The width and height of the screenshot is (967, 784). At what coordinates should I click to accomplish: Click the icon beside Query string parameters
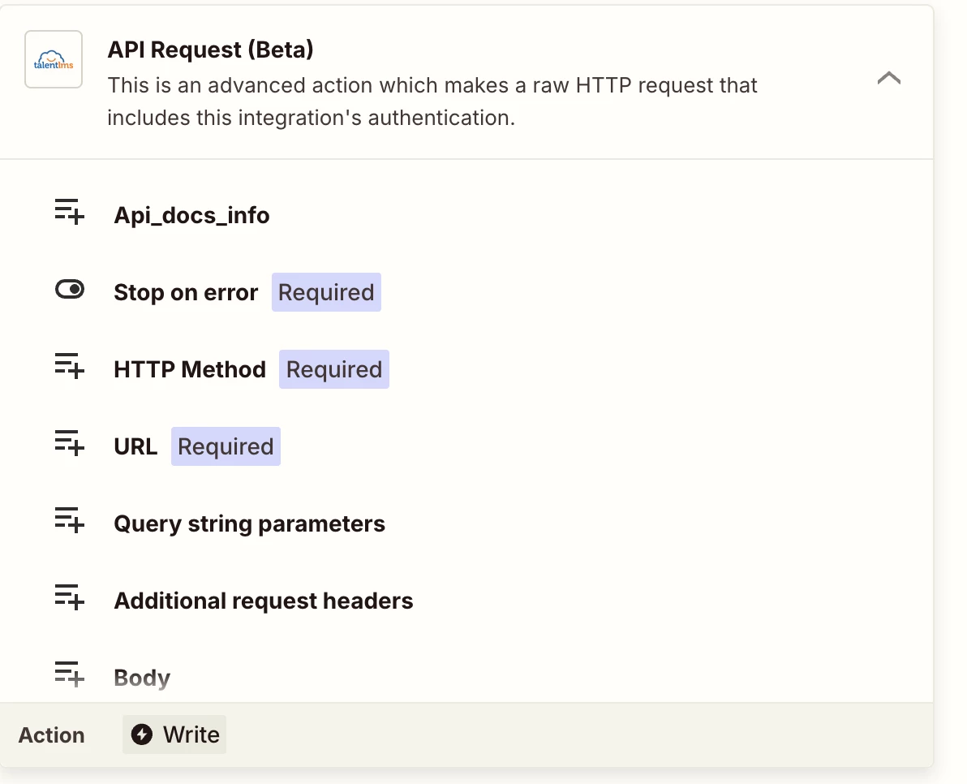point(70,520)
